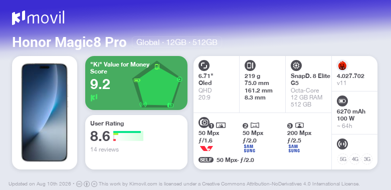Click the Creative Commons license icon

click(x=79, y=184)
